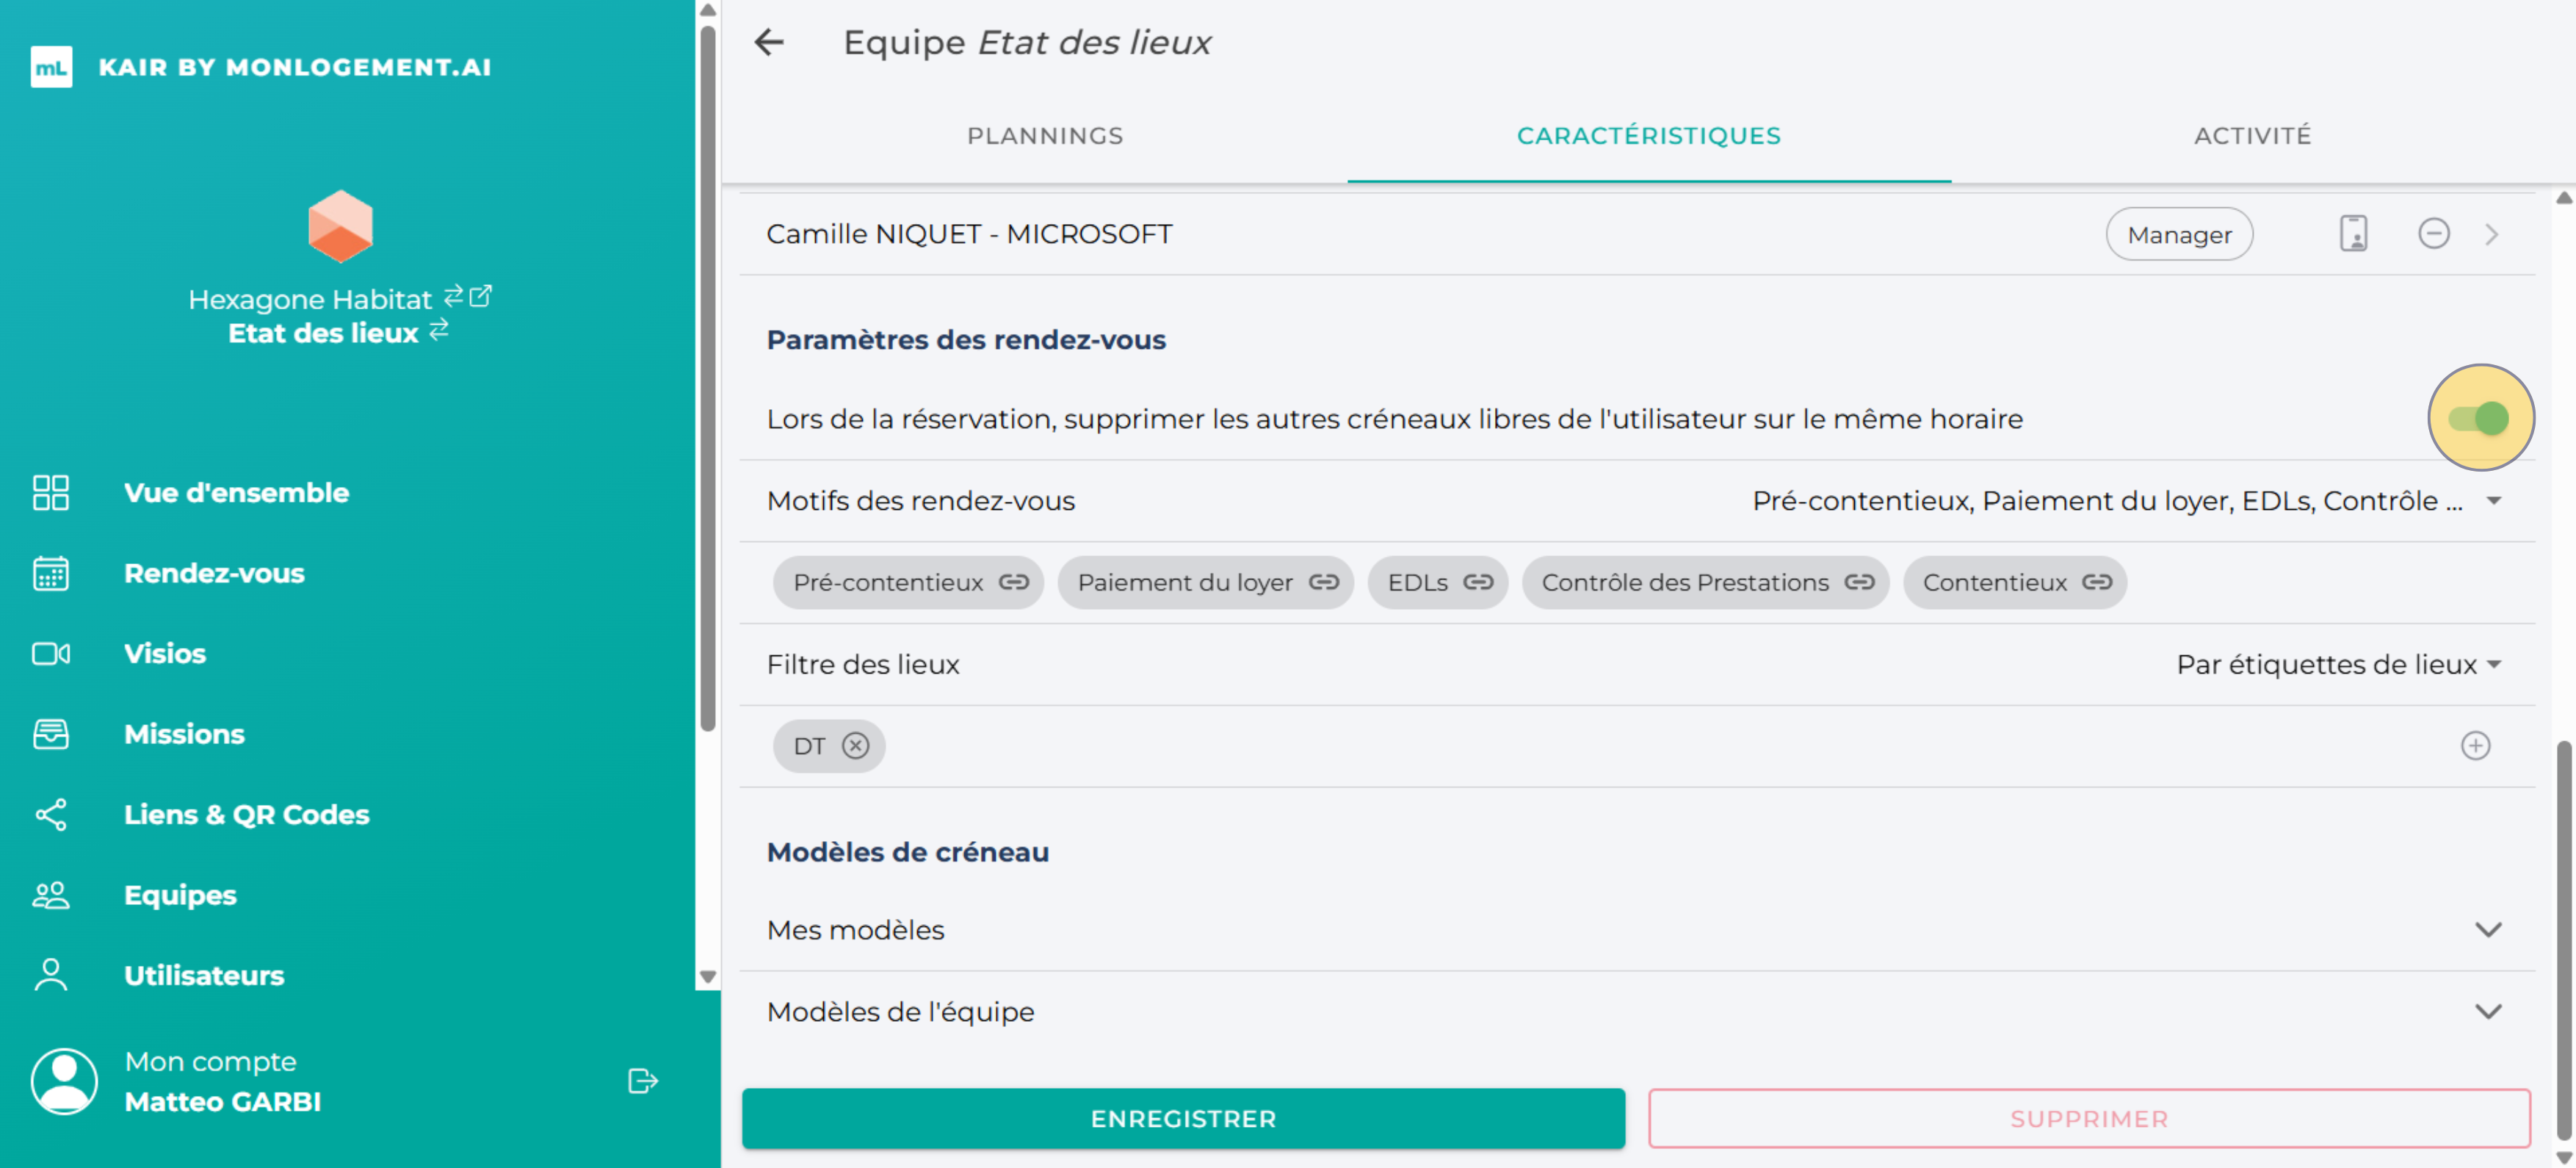Click the Visios camera icon
Viewport: 2576px width, 1168px height.
pos(50,653)
